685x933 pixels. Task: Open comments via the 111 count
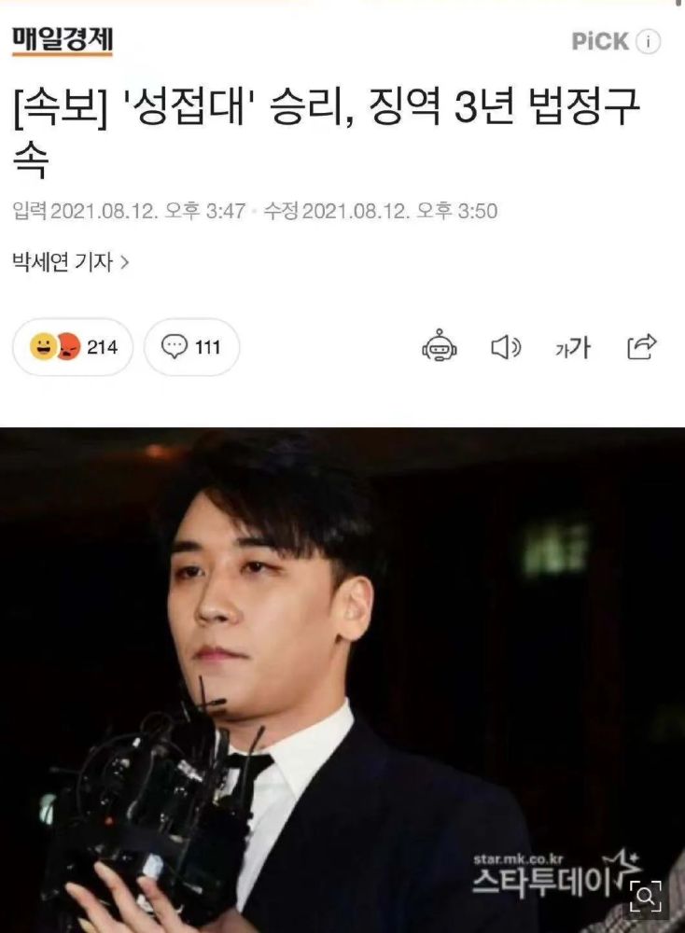pos(191,347)
